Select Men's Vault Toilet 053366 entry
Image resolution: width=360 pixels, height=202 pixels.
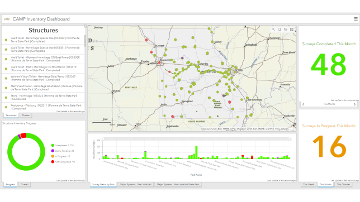43,88
